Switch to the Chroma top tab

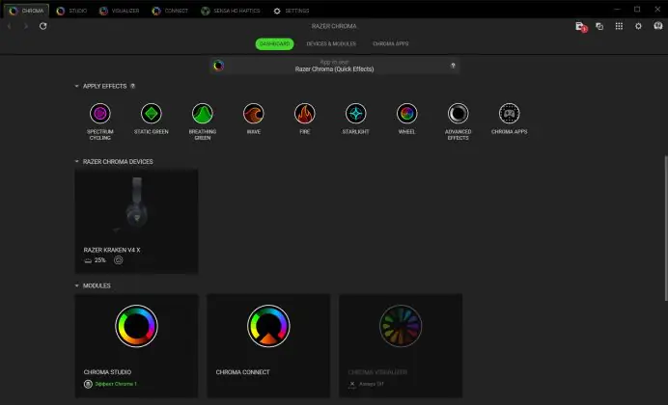pos(26,11)
